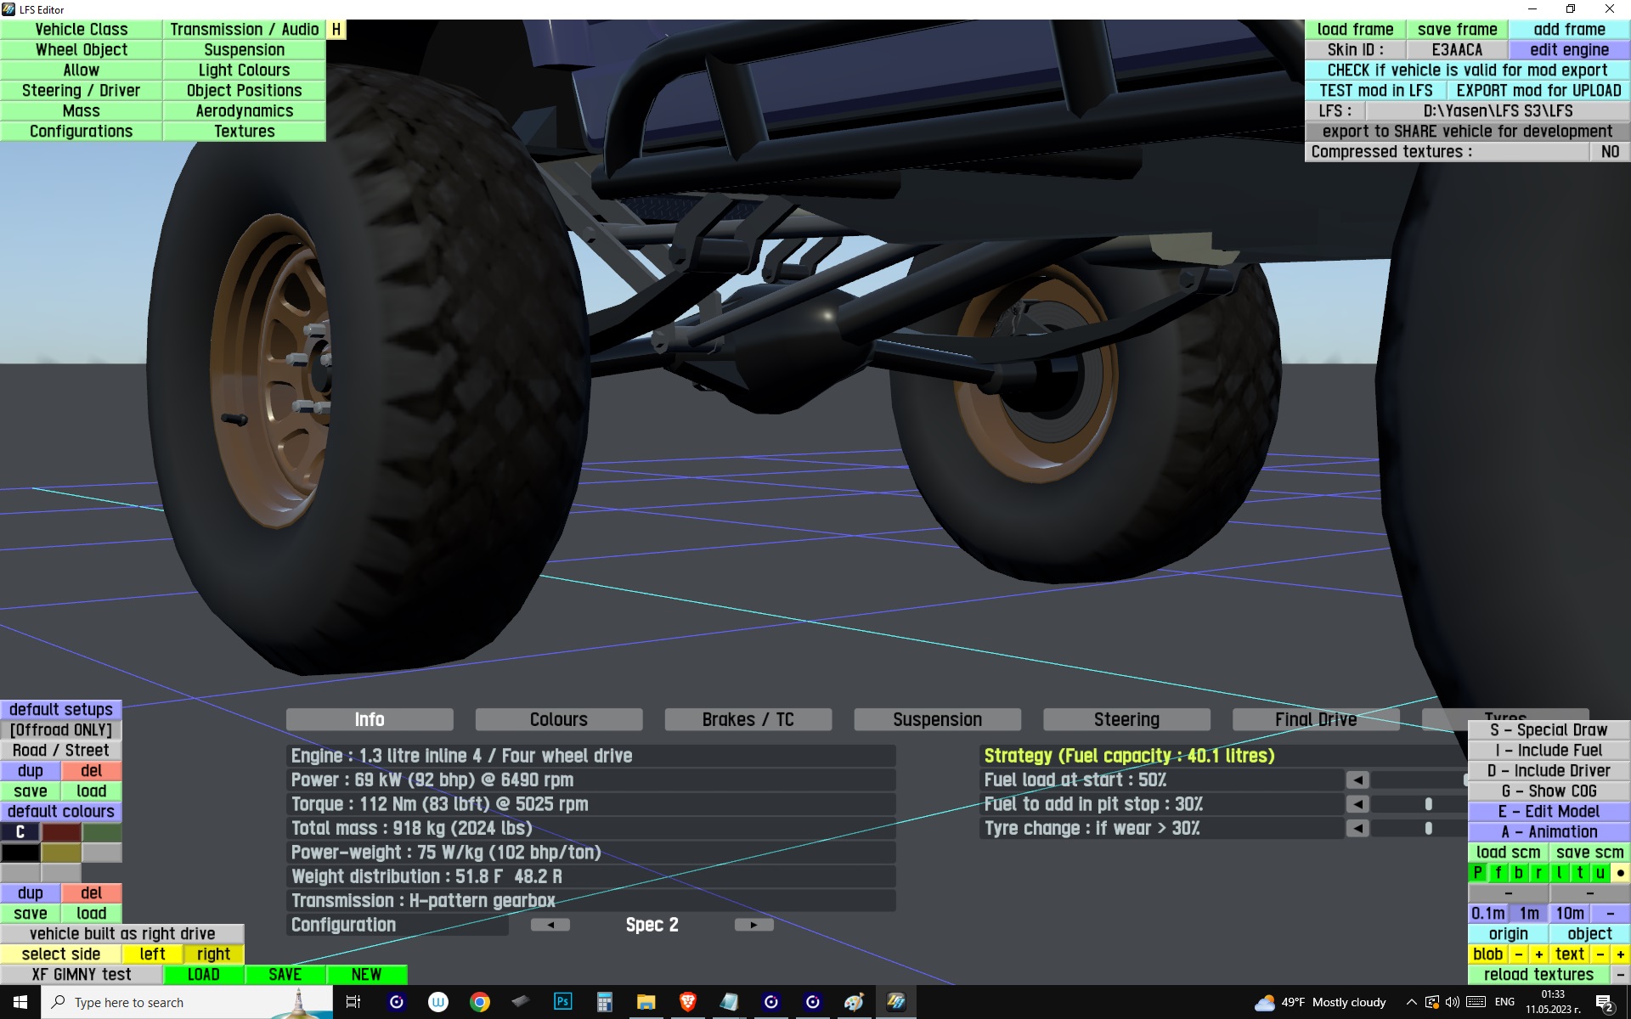Go to previous Configuration with left arrow

click(550, 925)
